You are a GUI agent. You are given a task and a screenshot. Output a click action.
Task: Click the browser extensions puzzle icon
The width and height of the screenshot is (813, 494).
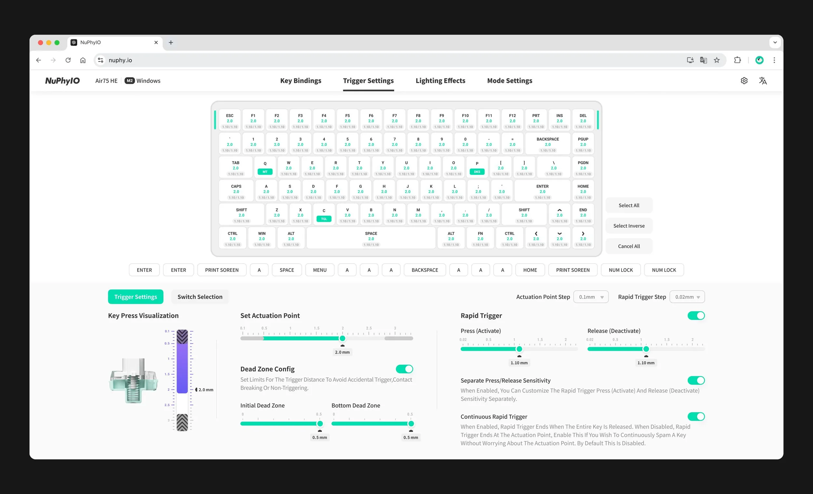pyautogui.click(x=737, y=60)
